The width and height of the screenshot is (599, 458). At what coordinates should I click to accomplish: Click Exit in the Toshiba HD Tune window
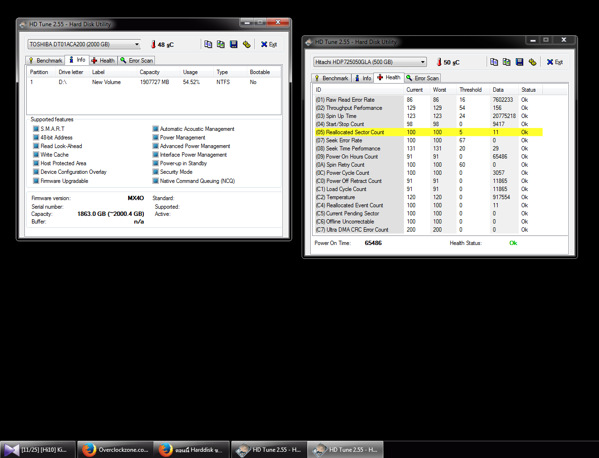point(269,44)
